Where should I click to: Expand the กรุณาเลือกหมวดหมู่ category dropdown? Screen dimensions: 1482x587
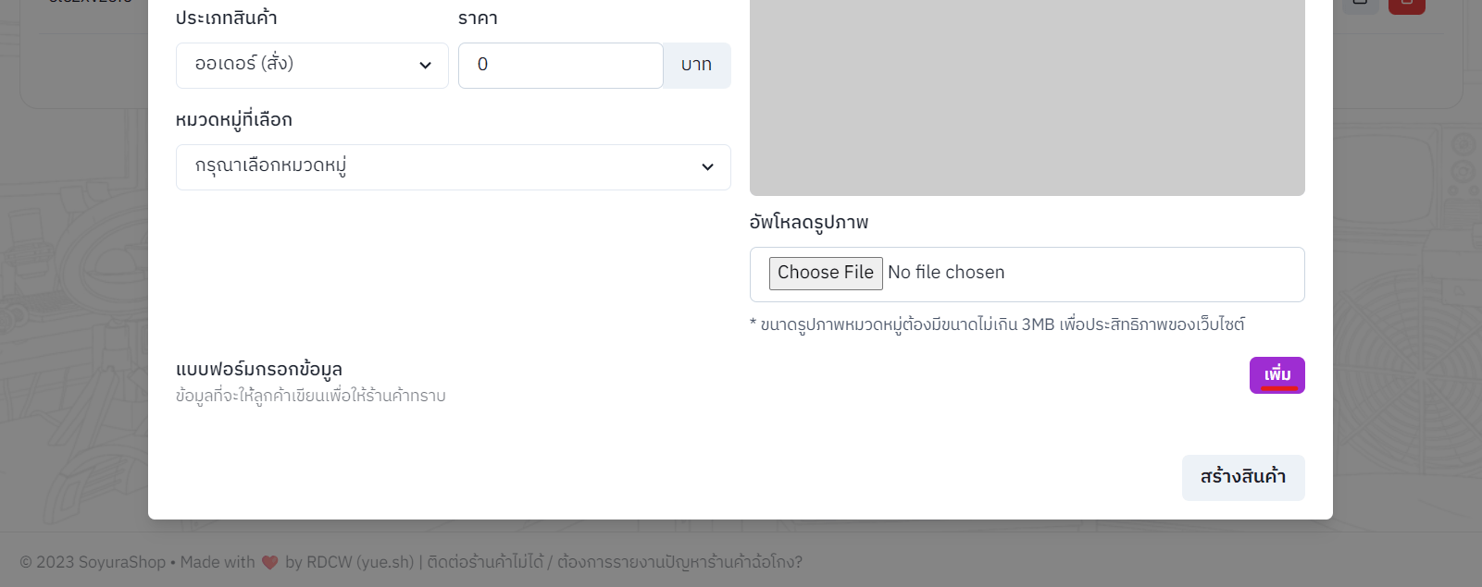(453, 166)
